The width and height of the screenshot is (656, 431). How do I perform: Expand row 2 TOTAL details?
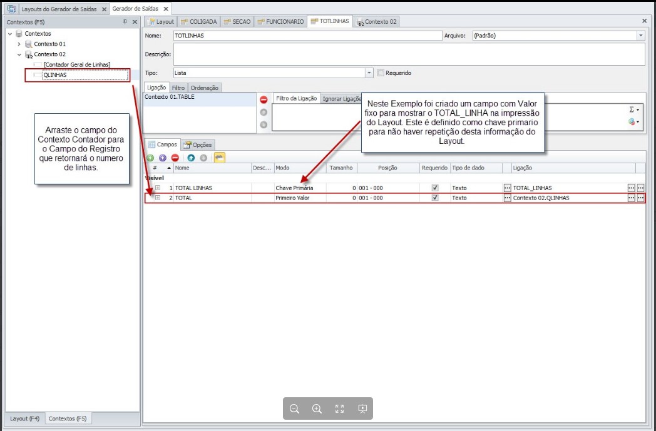[x=158, y=198]
